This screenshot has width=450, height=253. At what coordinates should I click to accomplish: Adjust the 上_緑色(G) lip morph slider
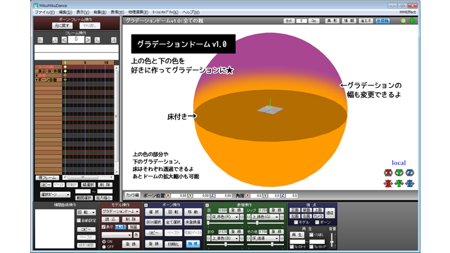pyautogui.click(x=266, y=223)
